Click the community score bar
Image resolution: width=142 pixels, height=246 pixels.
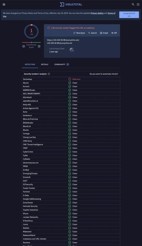pyautogui.click(x=31, y=42)
